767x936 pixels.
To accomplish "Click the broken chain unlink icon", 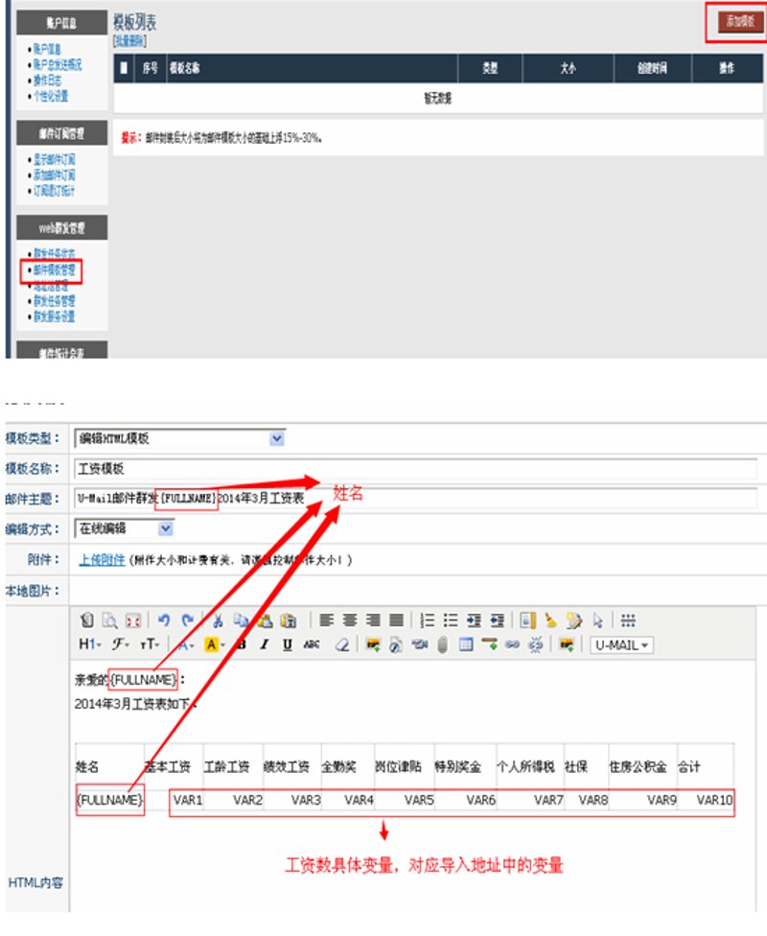I will coord(536,644).
